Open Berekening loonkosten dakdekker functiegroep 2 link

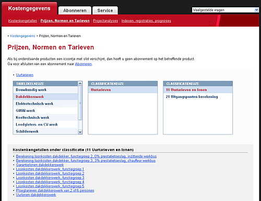(86, 156)
